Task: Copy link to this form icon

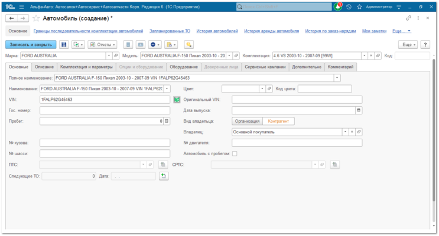Action: pyautogui.click(x=408, y=18)
